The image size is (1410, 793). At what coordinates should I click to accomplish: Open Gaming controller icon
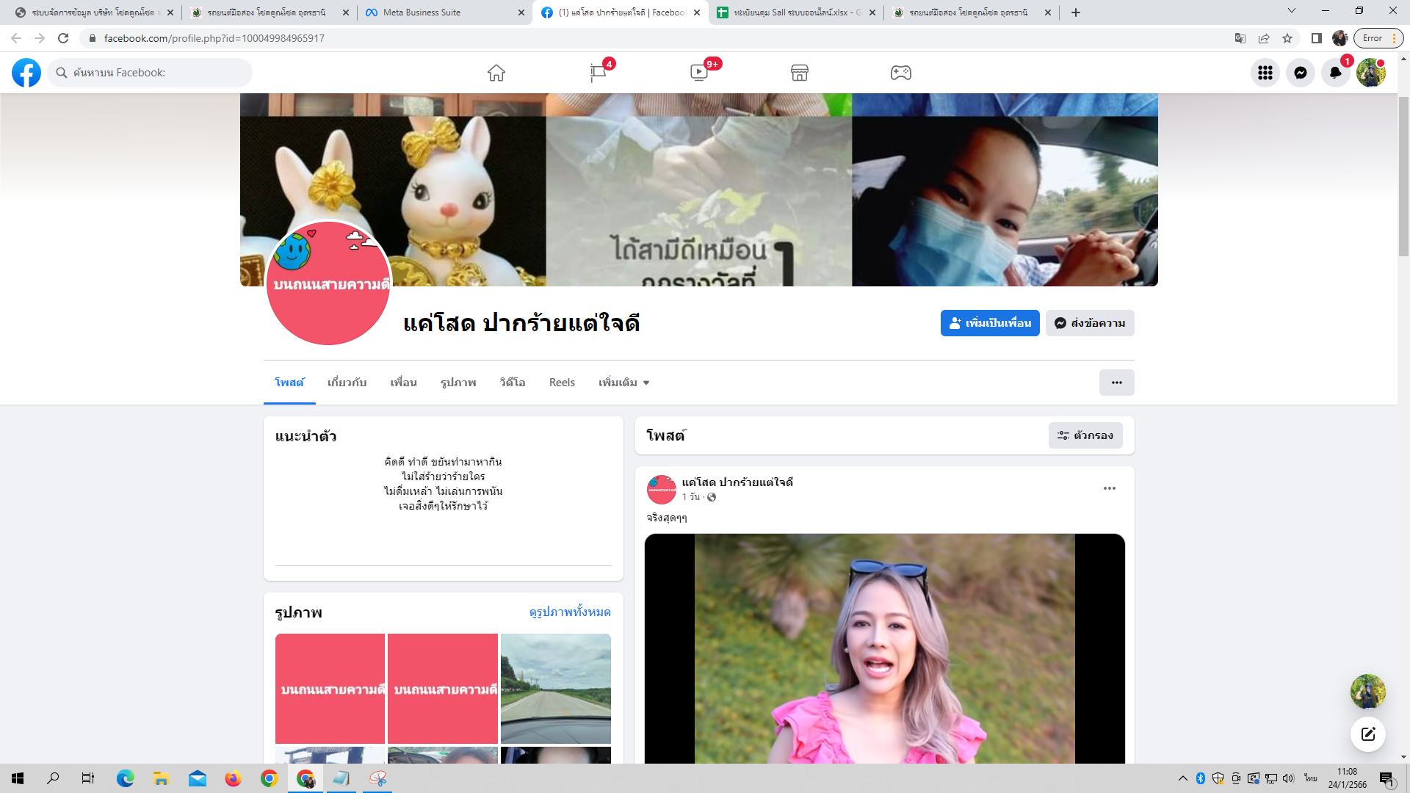tap(901, 73)
